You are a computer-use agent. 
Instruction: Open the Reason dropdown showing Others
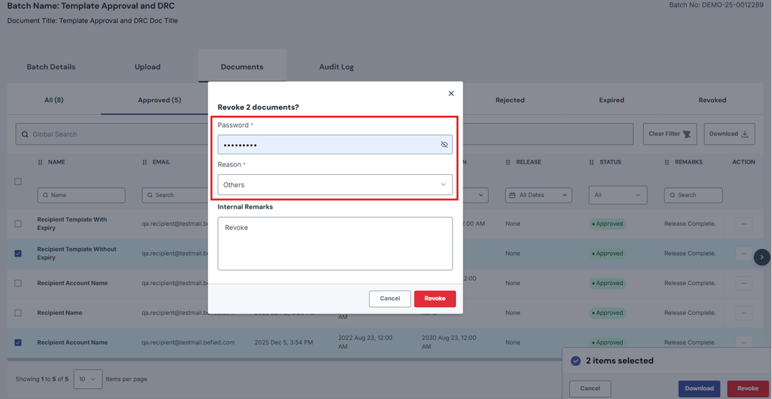335,184
